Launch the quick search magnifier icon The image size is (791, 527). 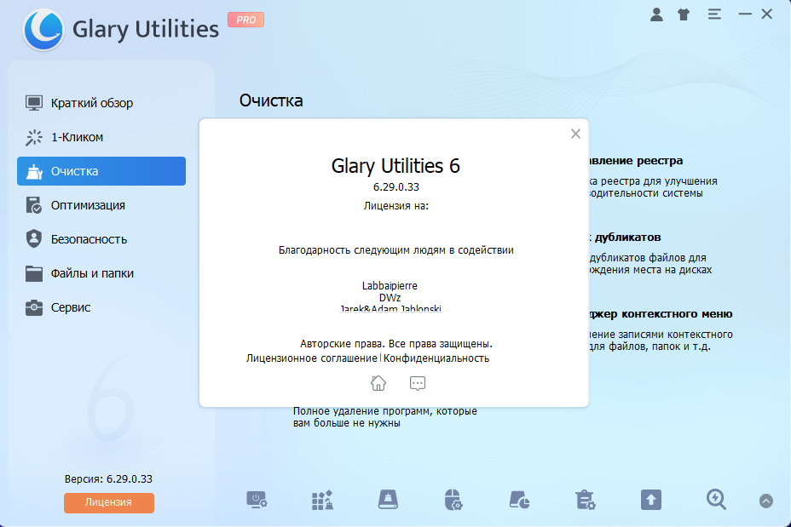point(716,501)
